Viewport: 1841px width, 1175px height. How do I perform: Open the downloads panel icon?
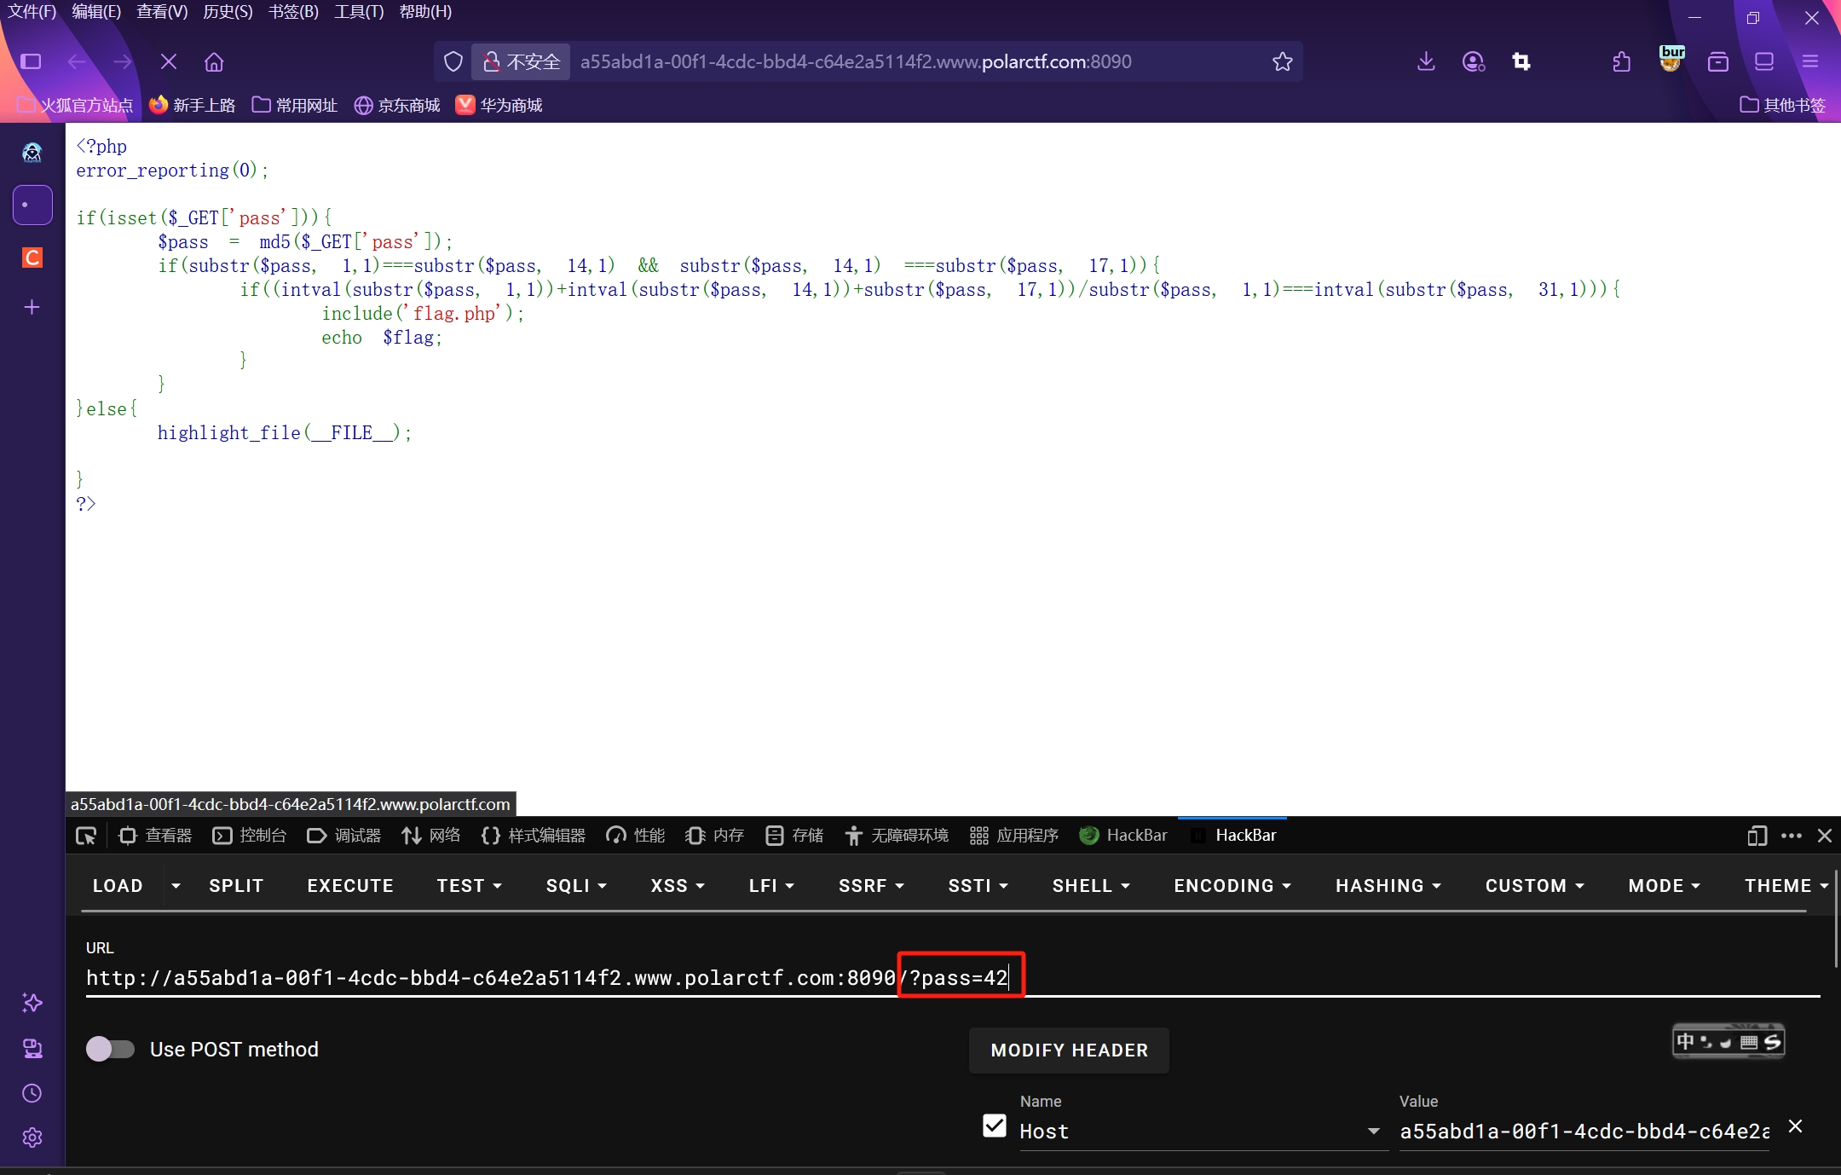coord(1426,61)
